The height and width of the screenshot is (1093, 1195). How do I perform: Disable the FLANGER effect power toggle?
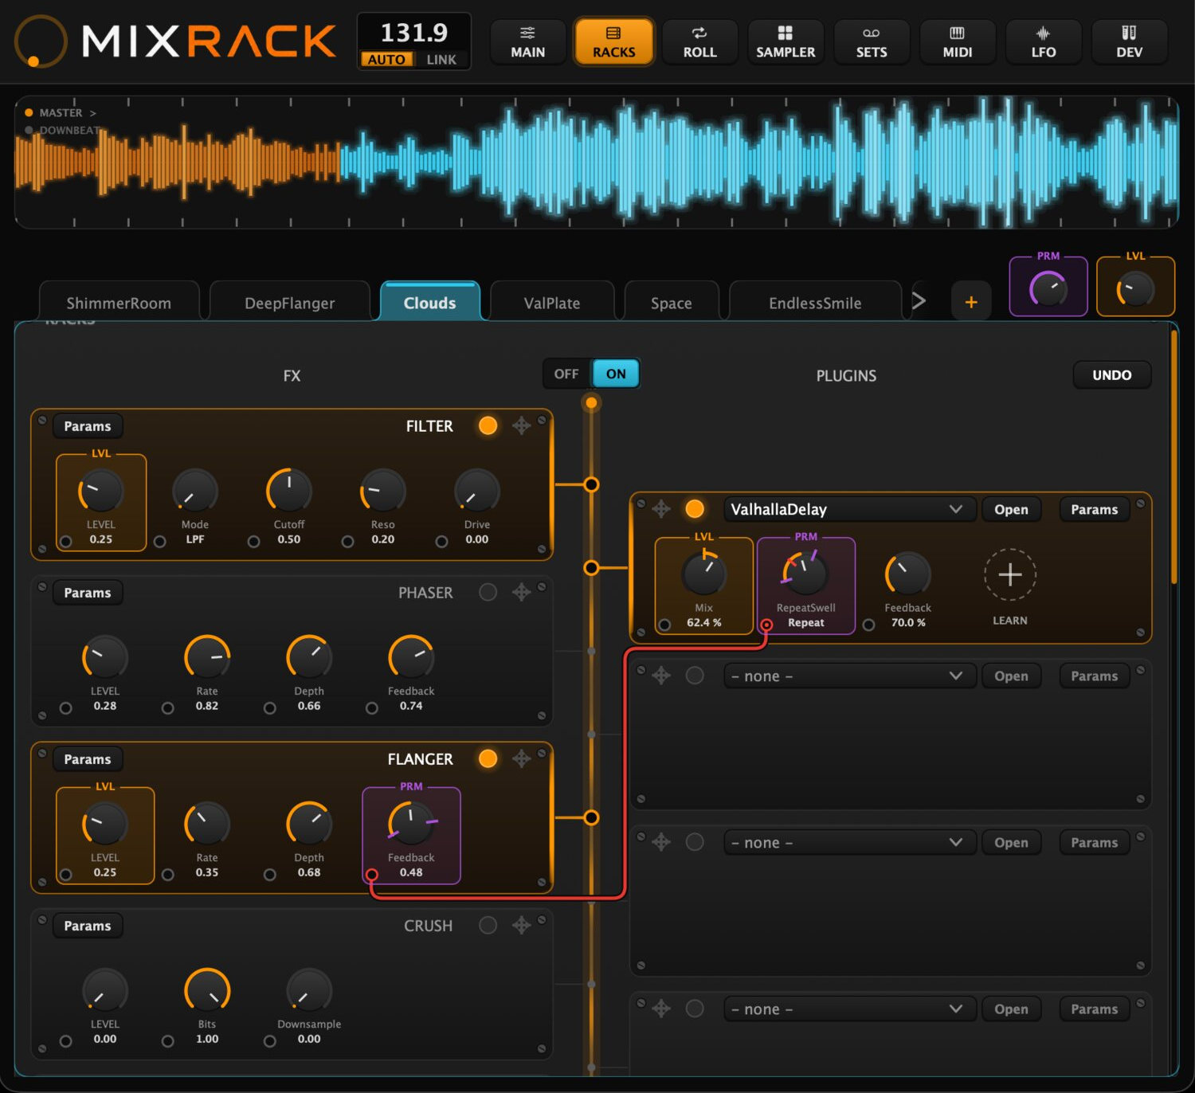pyautogui.click(x=488, y=759)
